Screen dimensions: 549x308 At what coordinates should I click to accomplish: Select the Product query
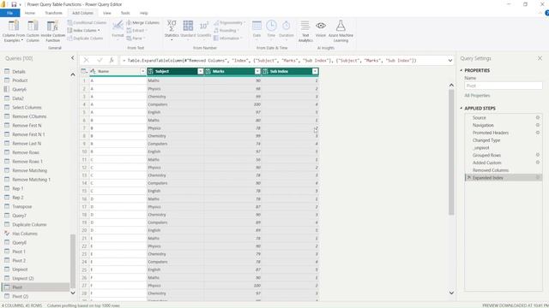tap(20, 80)
